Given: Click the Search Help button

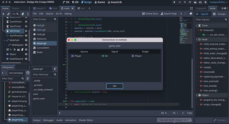Looking at the screenshot, I should [x=169, y=14].
